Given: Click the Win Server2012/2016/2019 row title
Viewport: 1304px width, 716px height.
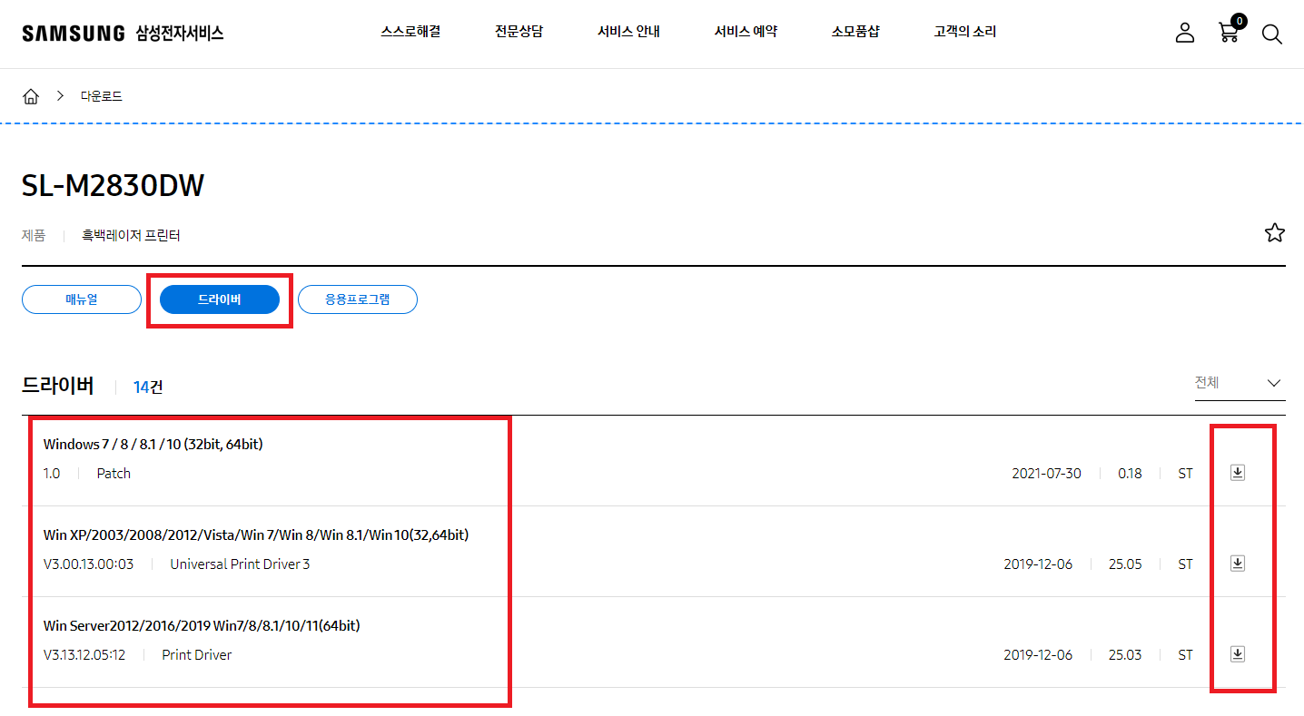Looking at the screenshot, I should (x=202, y=625).
